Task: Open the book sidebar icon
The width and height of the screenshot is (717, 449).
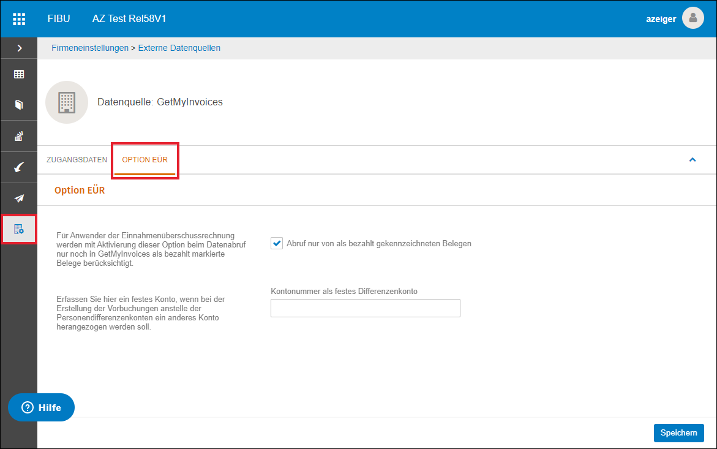Action: [x=19, y=105]
